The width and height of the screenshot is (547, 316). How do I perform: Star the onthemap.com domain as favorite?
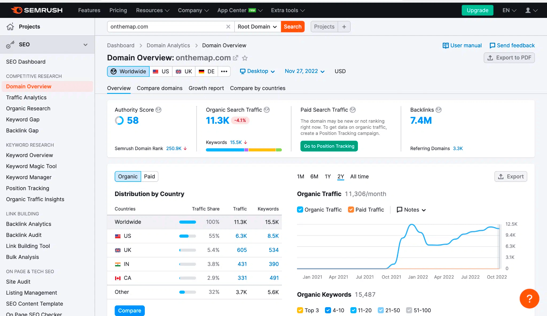245,58
